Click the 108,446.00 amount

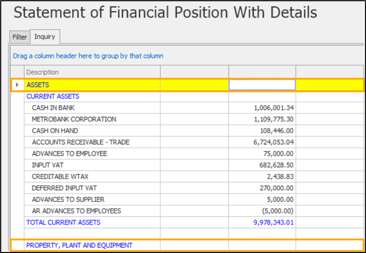coord(277,130)
